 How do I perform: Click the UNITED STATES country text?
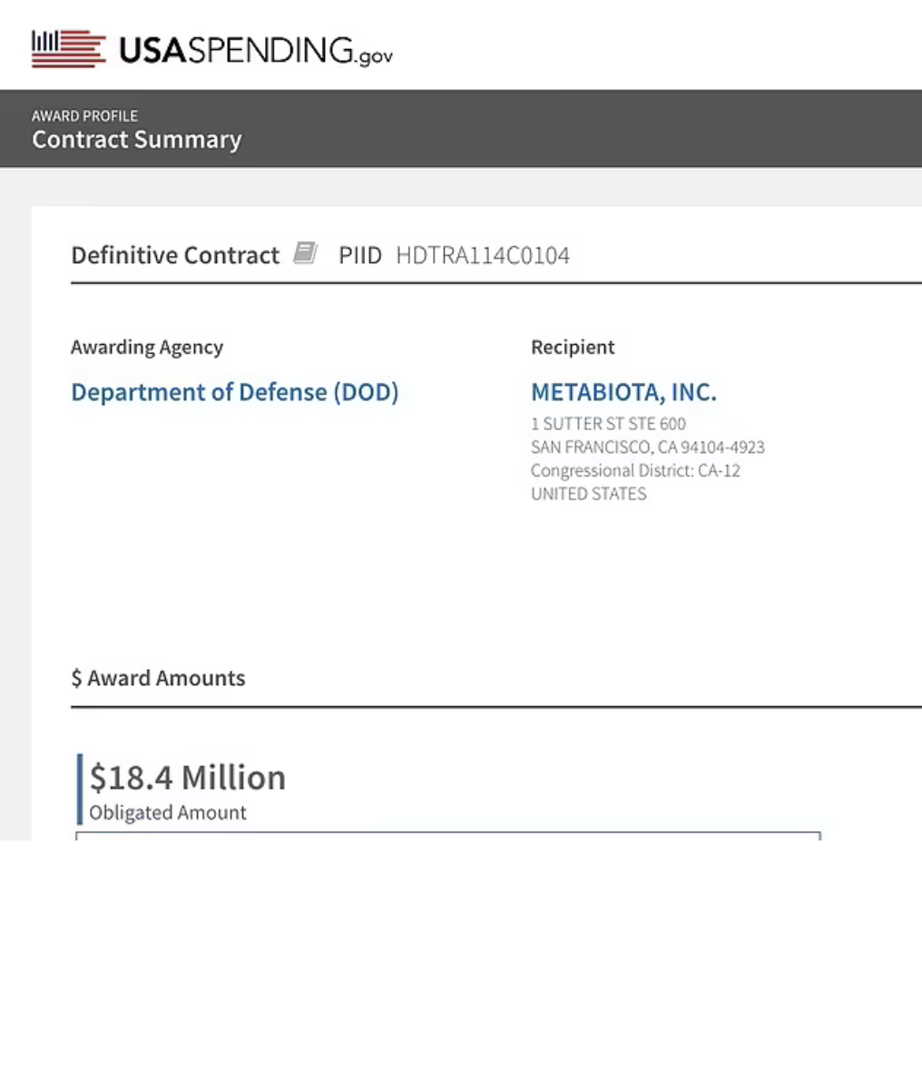588,495
